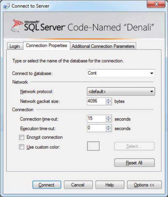Click the Connect to Server title bar icon
The image size is (168, 197).
(7, 6)
